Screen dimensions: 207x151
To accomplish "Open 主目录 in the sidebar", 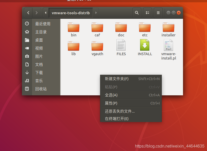I will point(41,32).
